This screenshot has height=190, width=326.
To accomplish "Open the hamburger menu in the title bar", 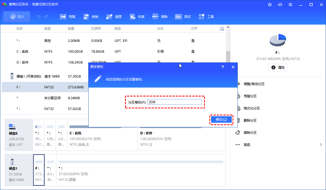I will coord(290,4).
